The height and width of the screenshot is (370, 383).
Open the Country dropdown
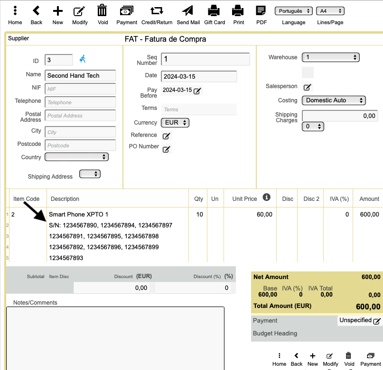pos(76,157)
